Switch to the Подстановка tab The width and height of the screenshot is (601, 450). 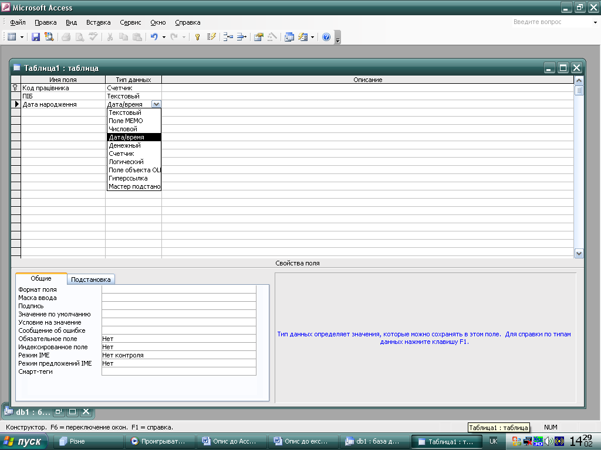tap(91, 279)
